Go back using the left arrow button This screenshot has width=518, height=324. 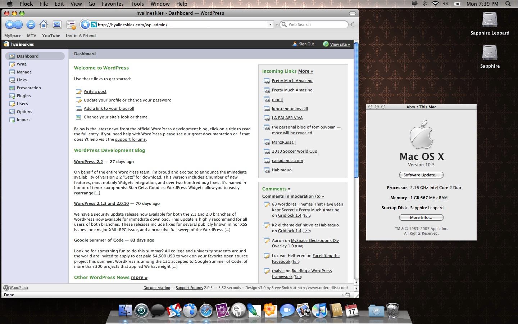coord(10,24)
